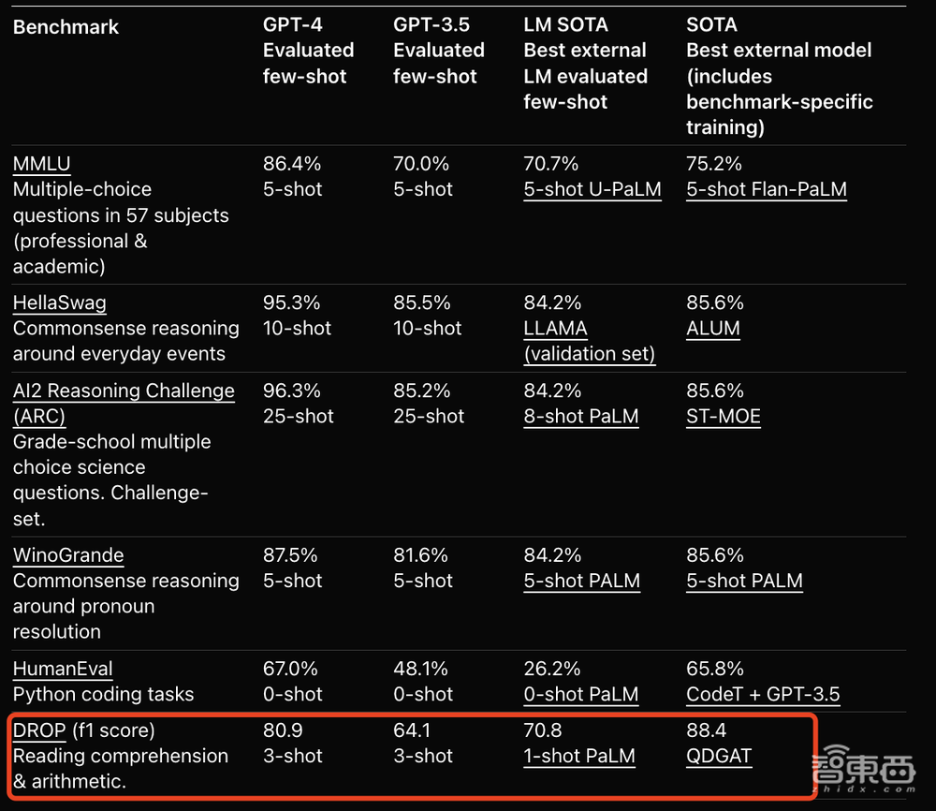This screenshot has width=936, height=811.
Task: Open the ST-MOE model link
Action: point(723,416)
